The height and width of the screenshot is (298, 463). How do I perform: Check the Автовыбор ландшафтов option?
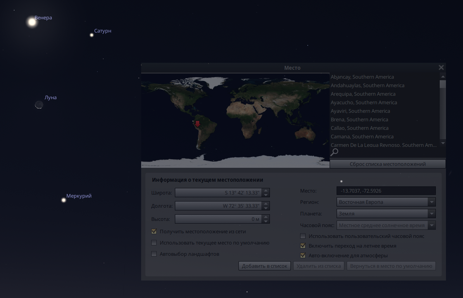coord(154,254)
